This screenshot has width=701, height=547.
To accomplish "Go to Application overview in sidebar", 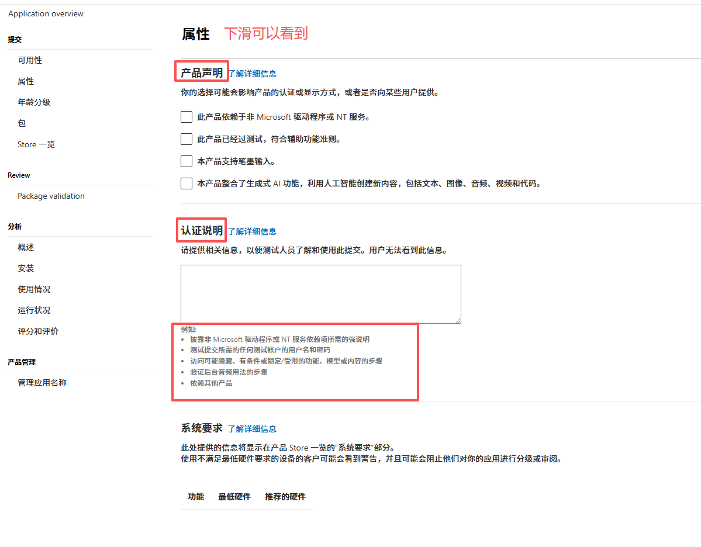I will point(46,13).
